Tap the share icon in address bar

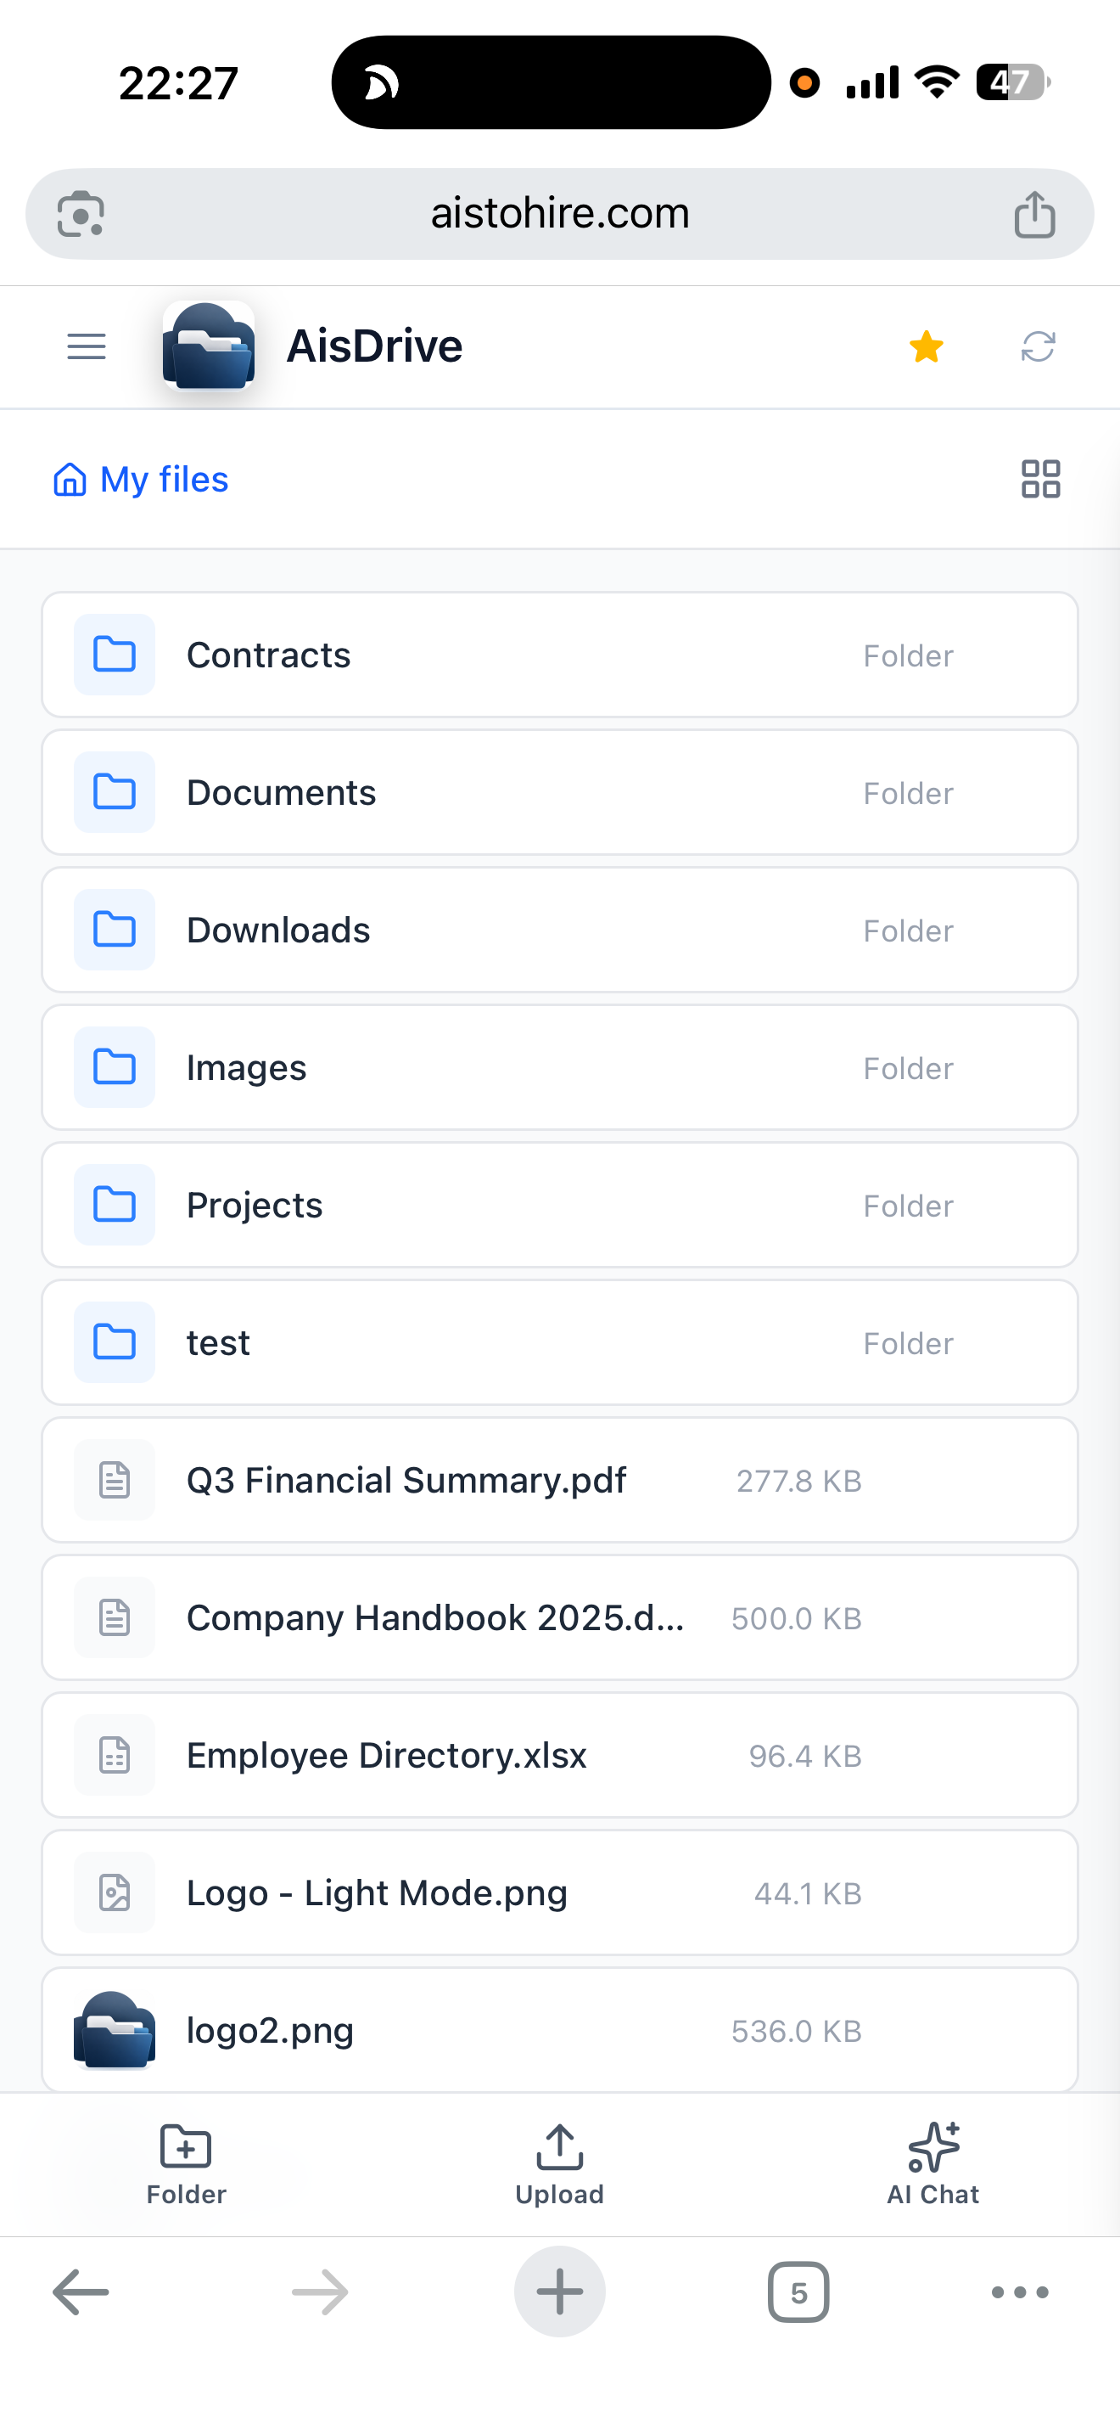click(1035, 215)
